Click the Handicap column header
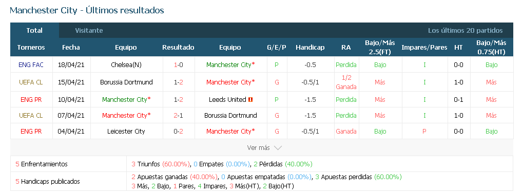This screenshot has width=522, height=196. pyautogui.click(x=310, y=48)
